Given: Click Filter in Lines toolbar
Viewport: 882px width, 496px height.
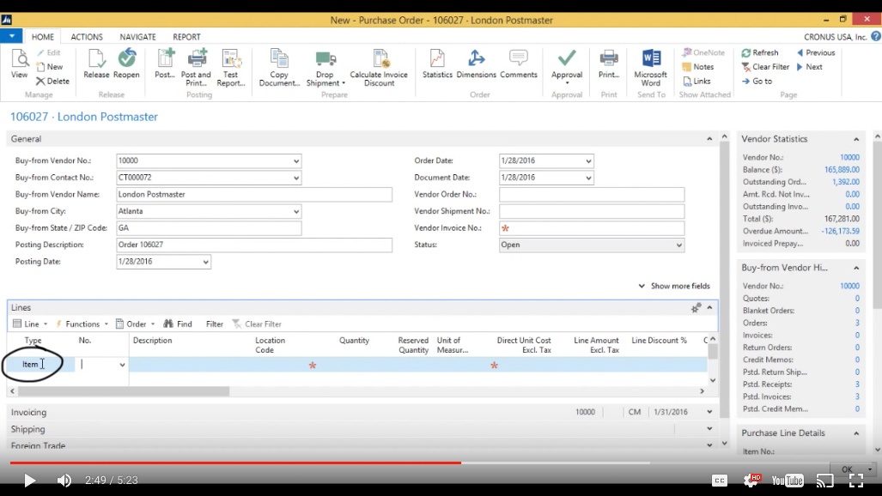Looking at the screenshot, I should click(215, 324).
